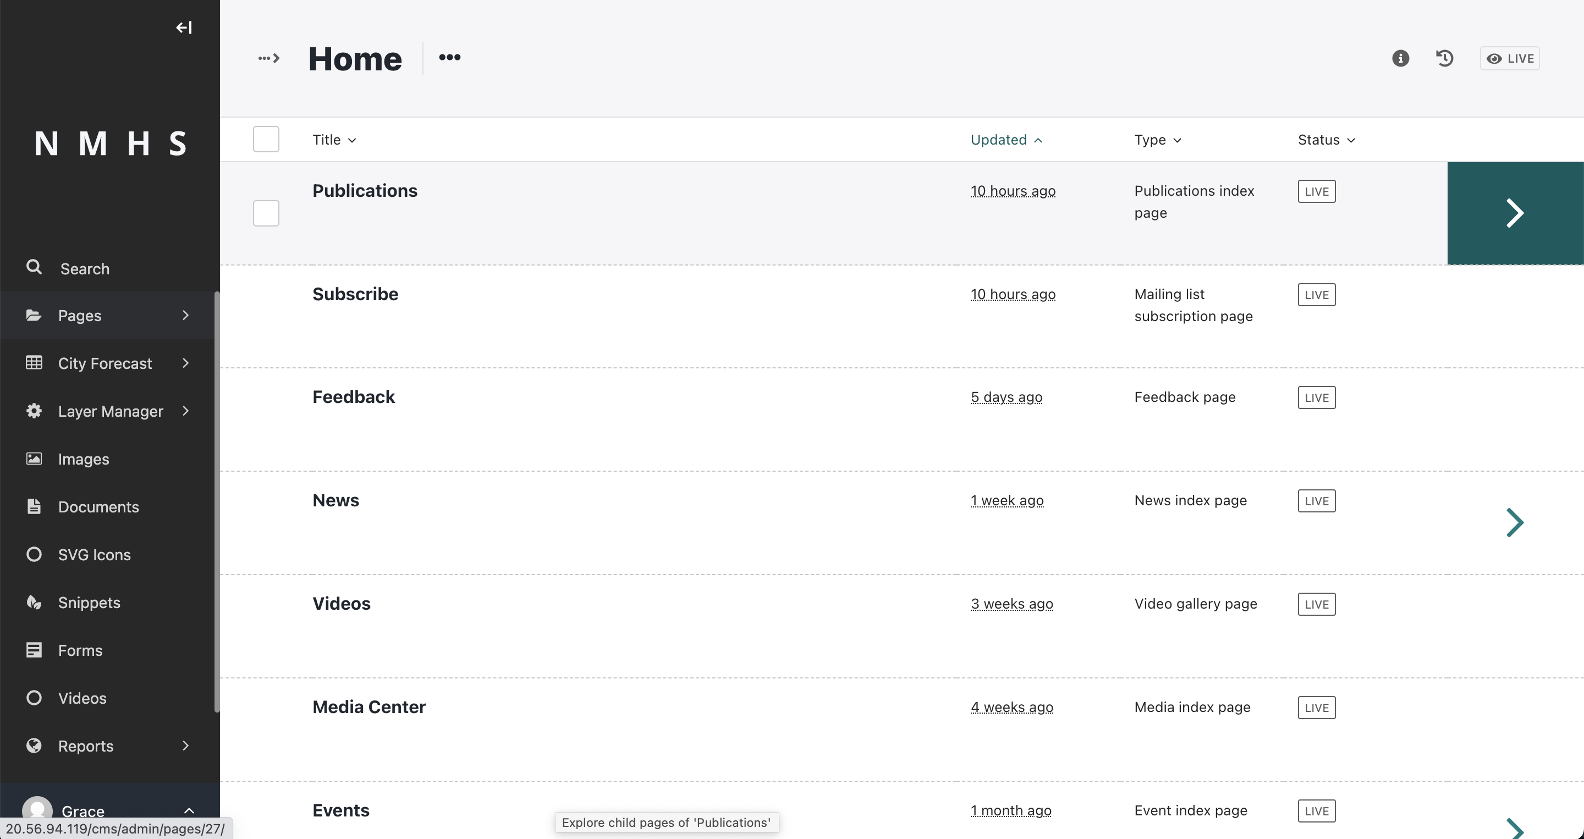This screenshot has height=839, width=1584.
Task: Open the Media Center page title link
Action: [x=369, y=707]
